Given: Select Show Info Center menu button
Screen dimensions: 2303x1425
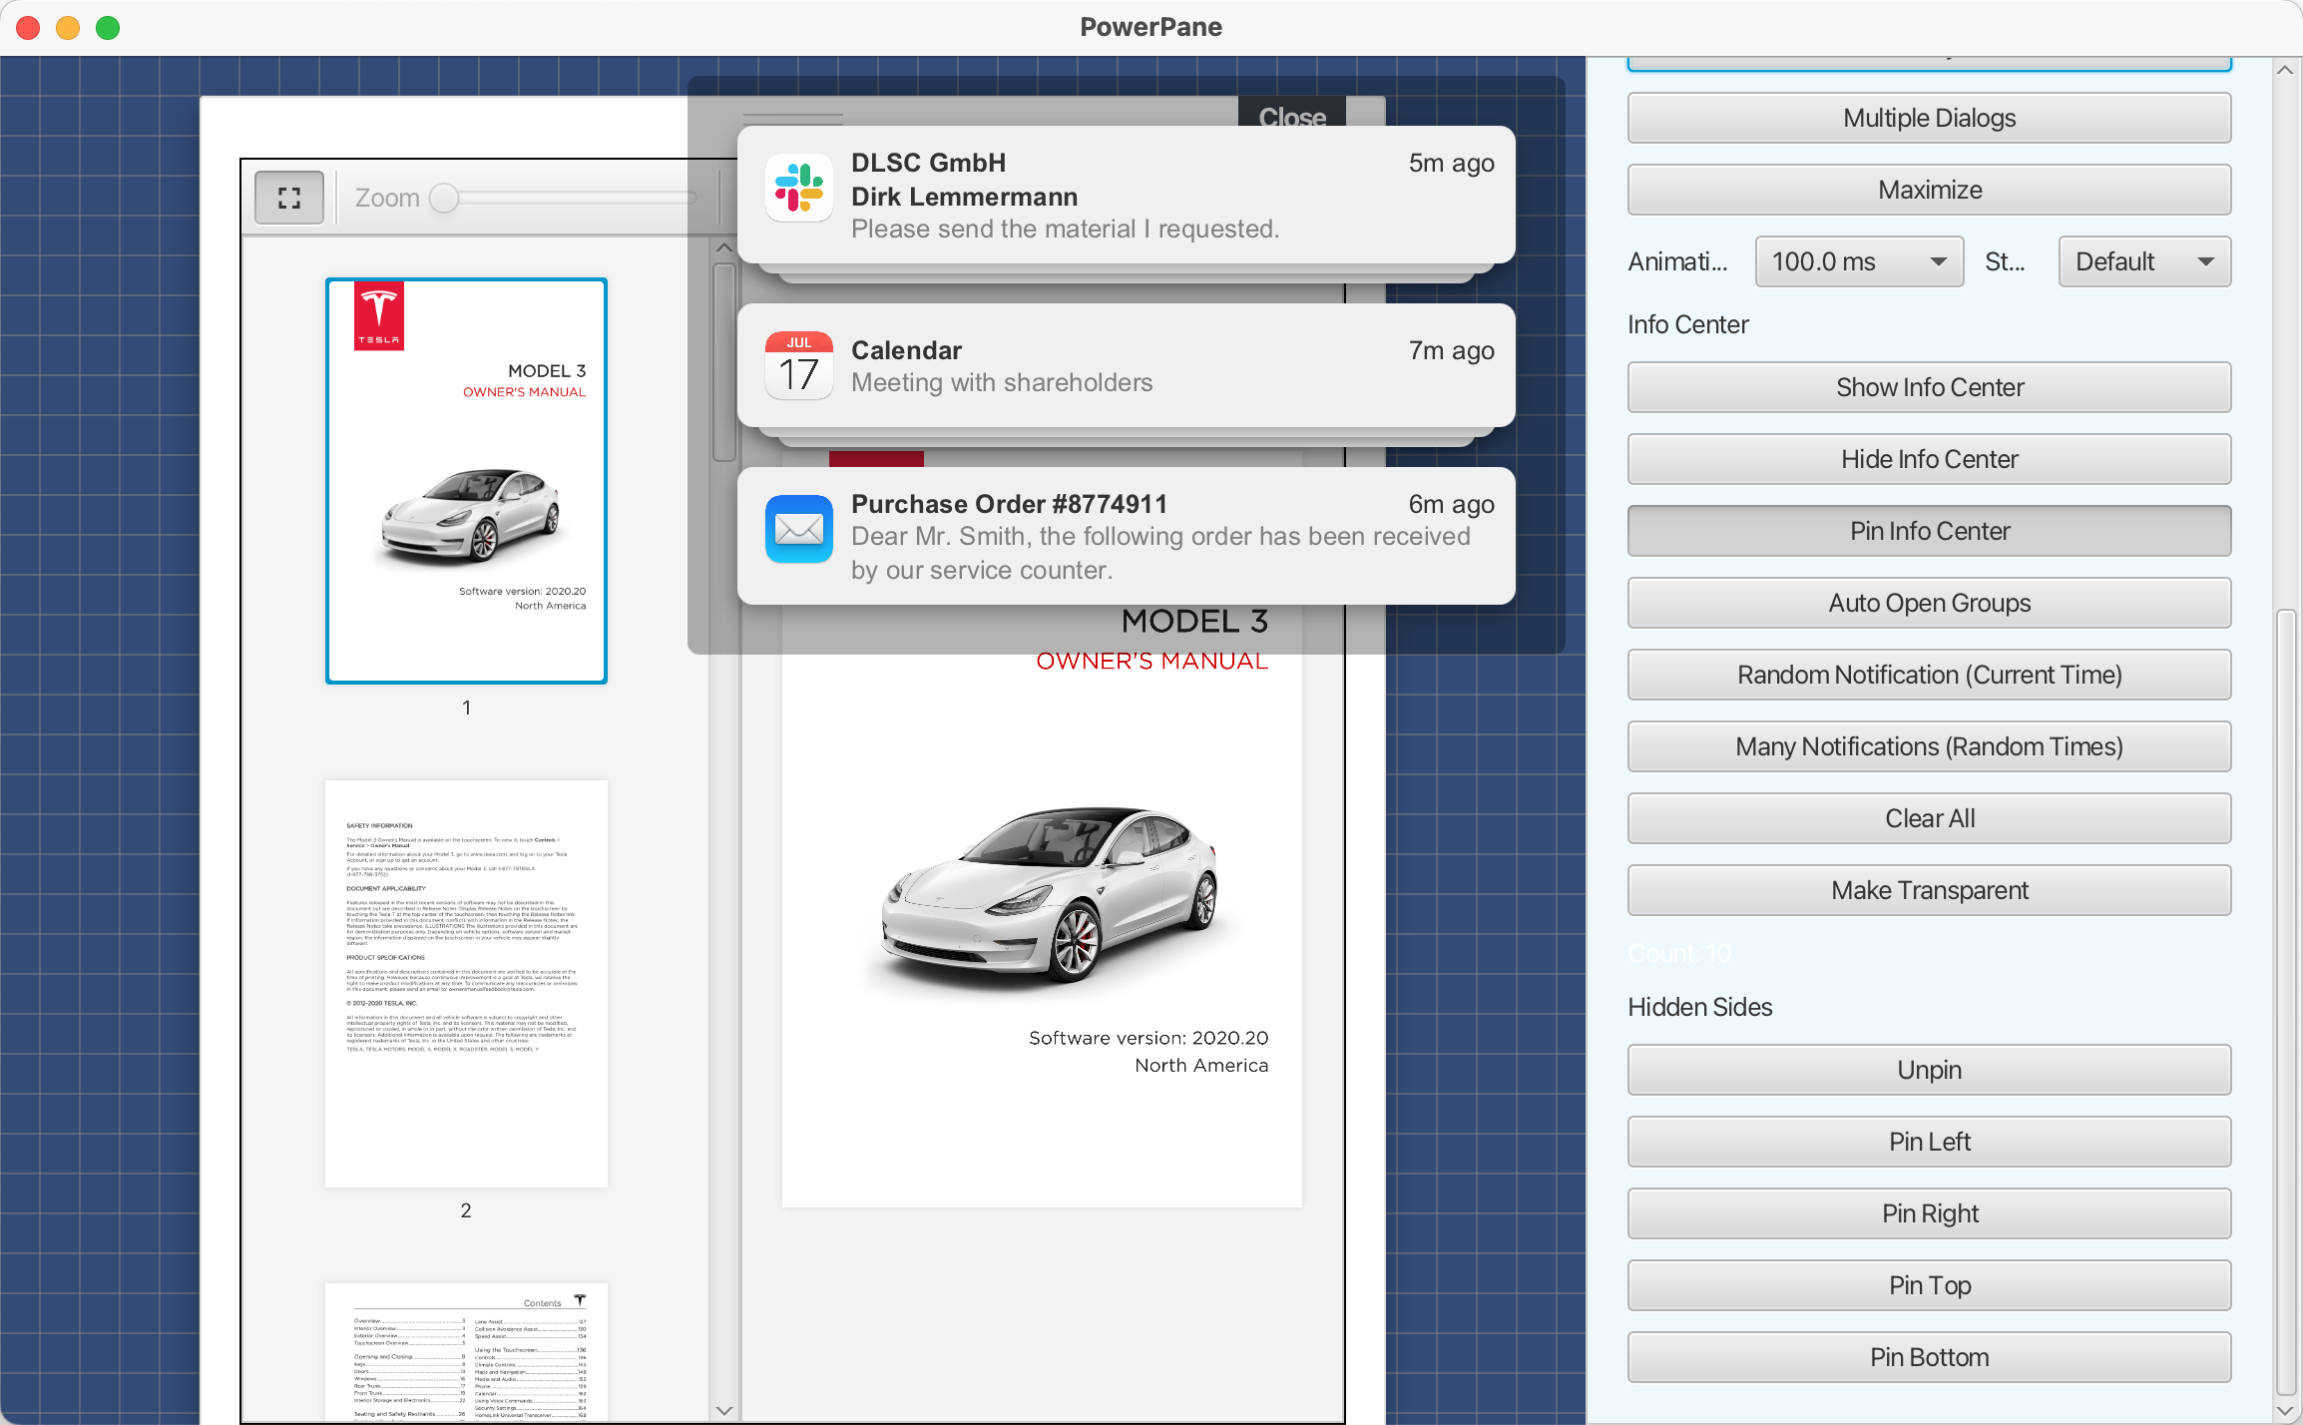Looking at the screenshot, I should [1930, 387].
